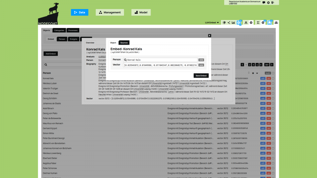Expand the LLM Embed dropdown
317x178 pixels.
tap(212, 23)
